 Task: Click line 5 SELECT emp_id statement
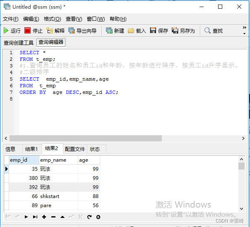tap(64, 79)
